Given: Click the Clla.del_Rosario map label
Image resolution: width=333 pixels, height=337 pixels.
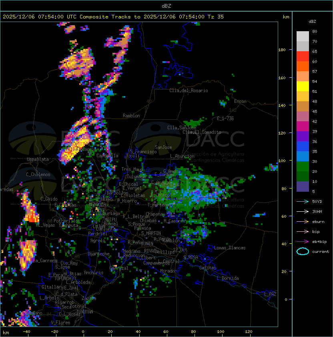Looking at the screenshot, I should pos(189,90).
